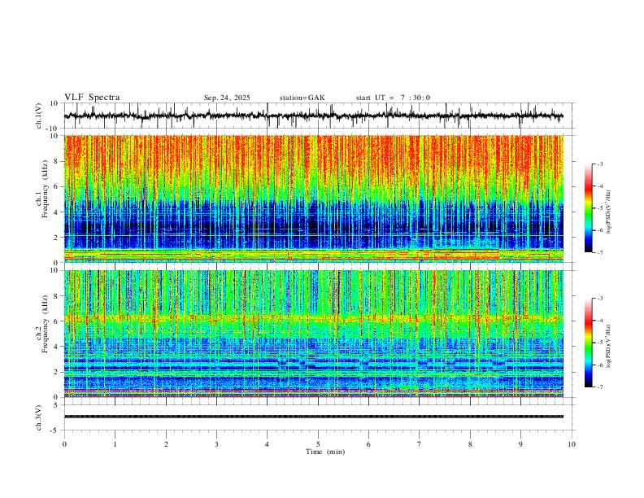Click the time axis tick label "2"
The width and height of the screenshot is (644, 498).
[x=166, y=444]
